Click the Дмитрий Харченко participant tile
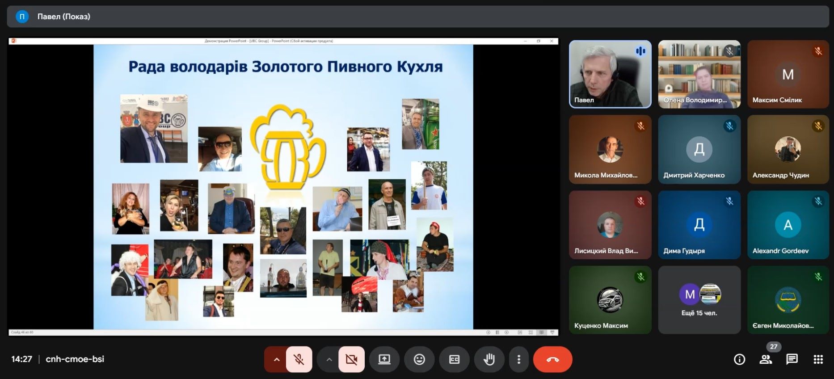 coord(699,150)
